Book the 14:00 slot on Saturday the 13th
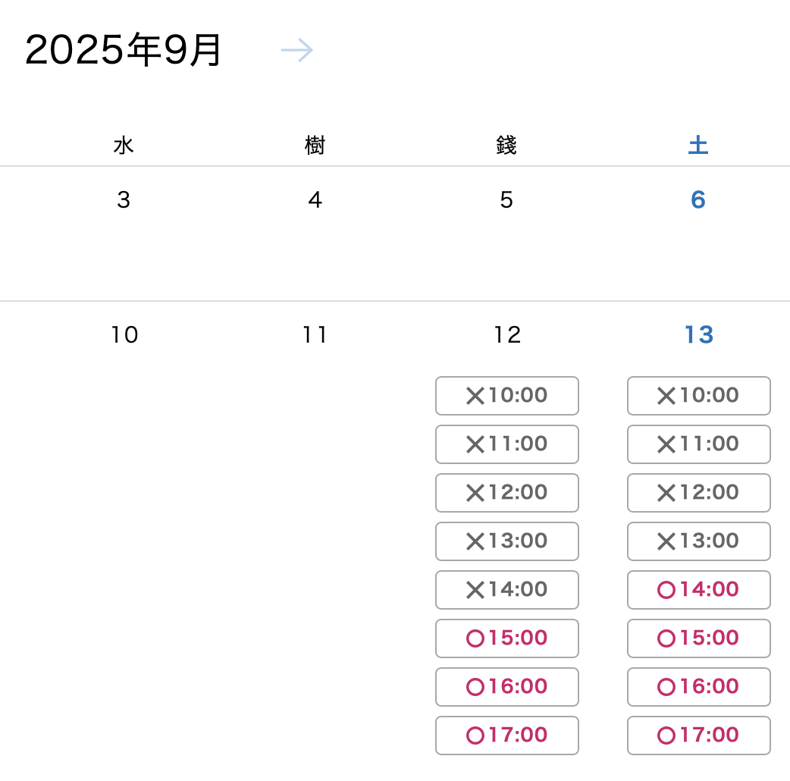 pos(699,590)
